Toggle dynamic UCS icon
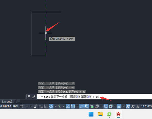The image size is (152, 119). click(x=106, y=106)
